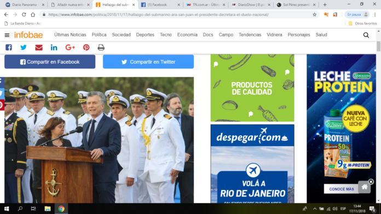Switch to the Facebook browser tab

160,4
